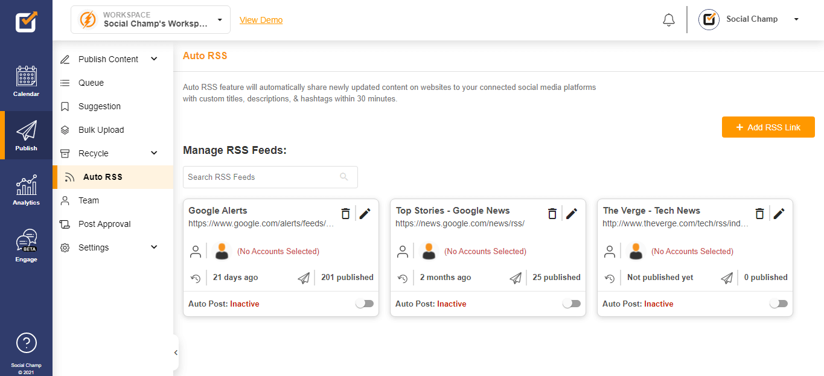Click the '21 days ago' text

(235, 278)
